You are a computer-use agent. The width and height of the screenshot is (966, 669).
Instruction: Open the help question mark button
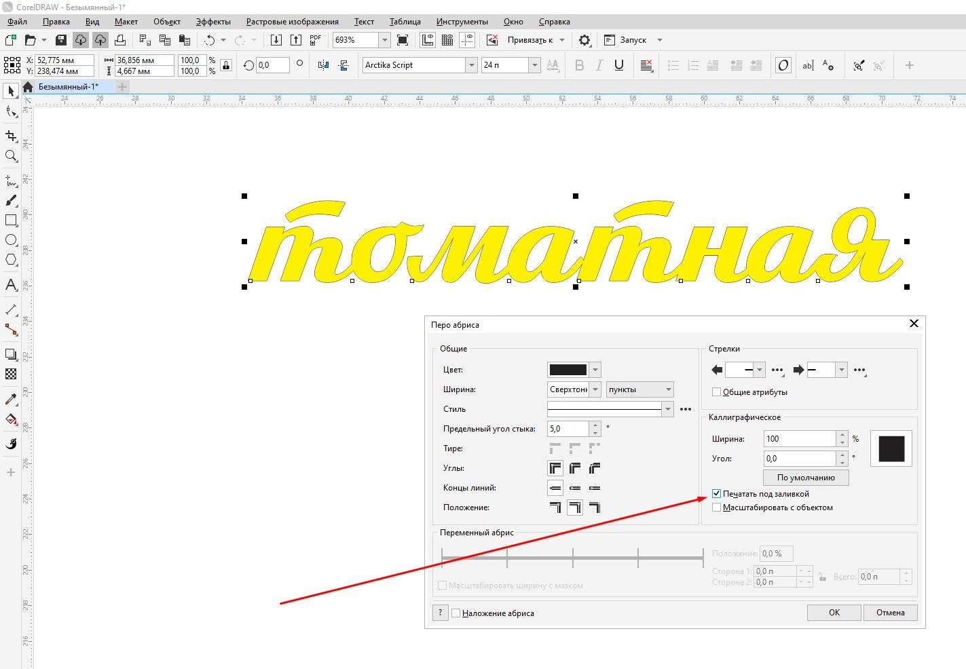[x=440, y=612]
